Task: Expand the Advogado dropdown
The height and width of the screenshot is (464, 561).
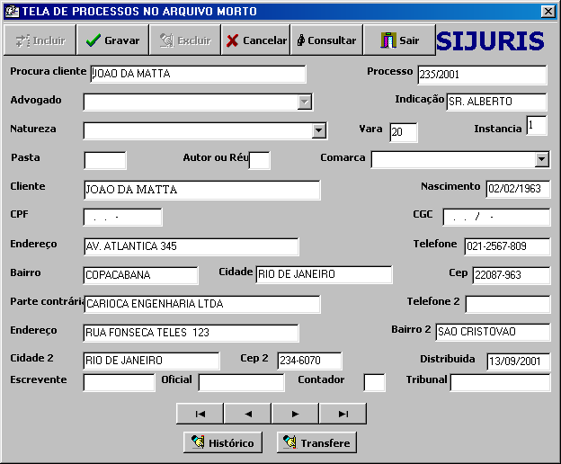Action: [305, 103]
